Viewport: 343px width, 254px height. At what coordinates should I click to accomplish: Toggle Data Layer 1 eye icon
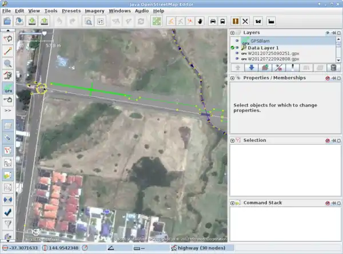(237, 47)
